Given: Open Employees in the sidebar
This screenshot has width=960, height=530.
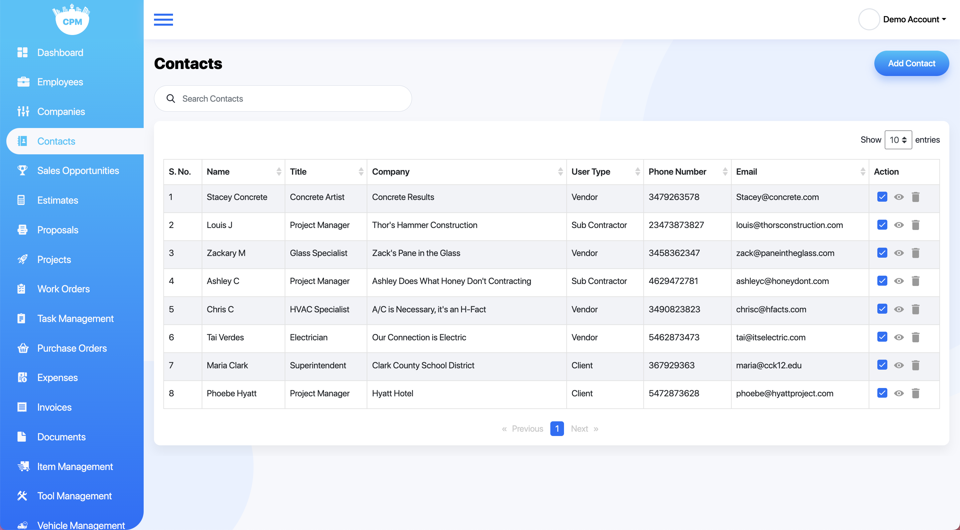Looking at the screenshot, I should pos(60,82).
